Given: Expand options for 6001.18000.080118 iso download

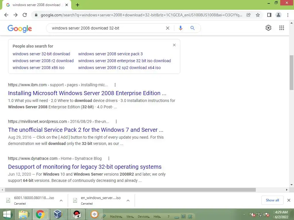Looking at the screenshot, I should point(61,201).
